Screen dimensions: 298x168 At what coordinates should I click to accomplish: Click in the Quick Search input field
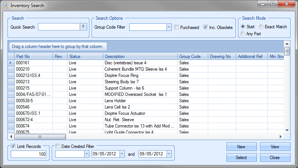pyautogui.click(x=59, y=27)
